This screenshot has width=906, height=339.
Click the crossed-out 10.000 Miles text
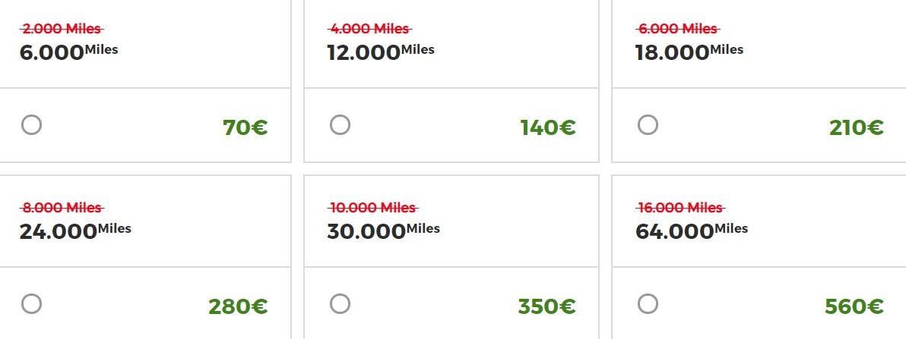373,207
